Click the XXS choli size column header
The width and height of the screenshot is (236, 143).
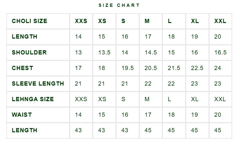[x=81, y=21]
